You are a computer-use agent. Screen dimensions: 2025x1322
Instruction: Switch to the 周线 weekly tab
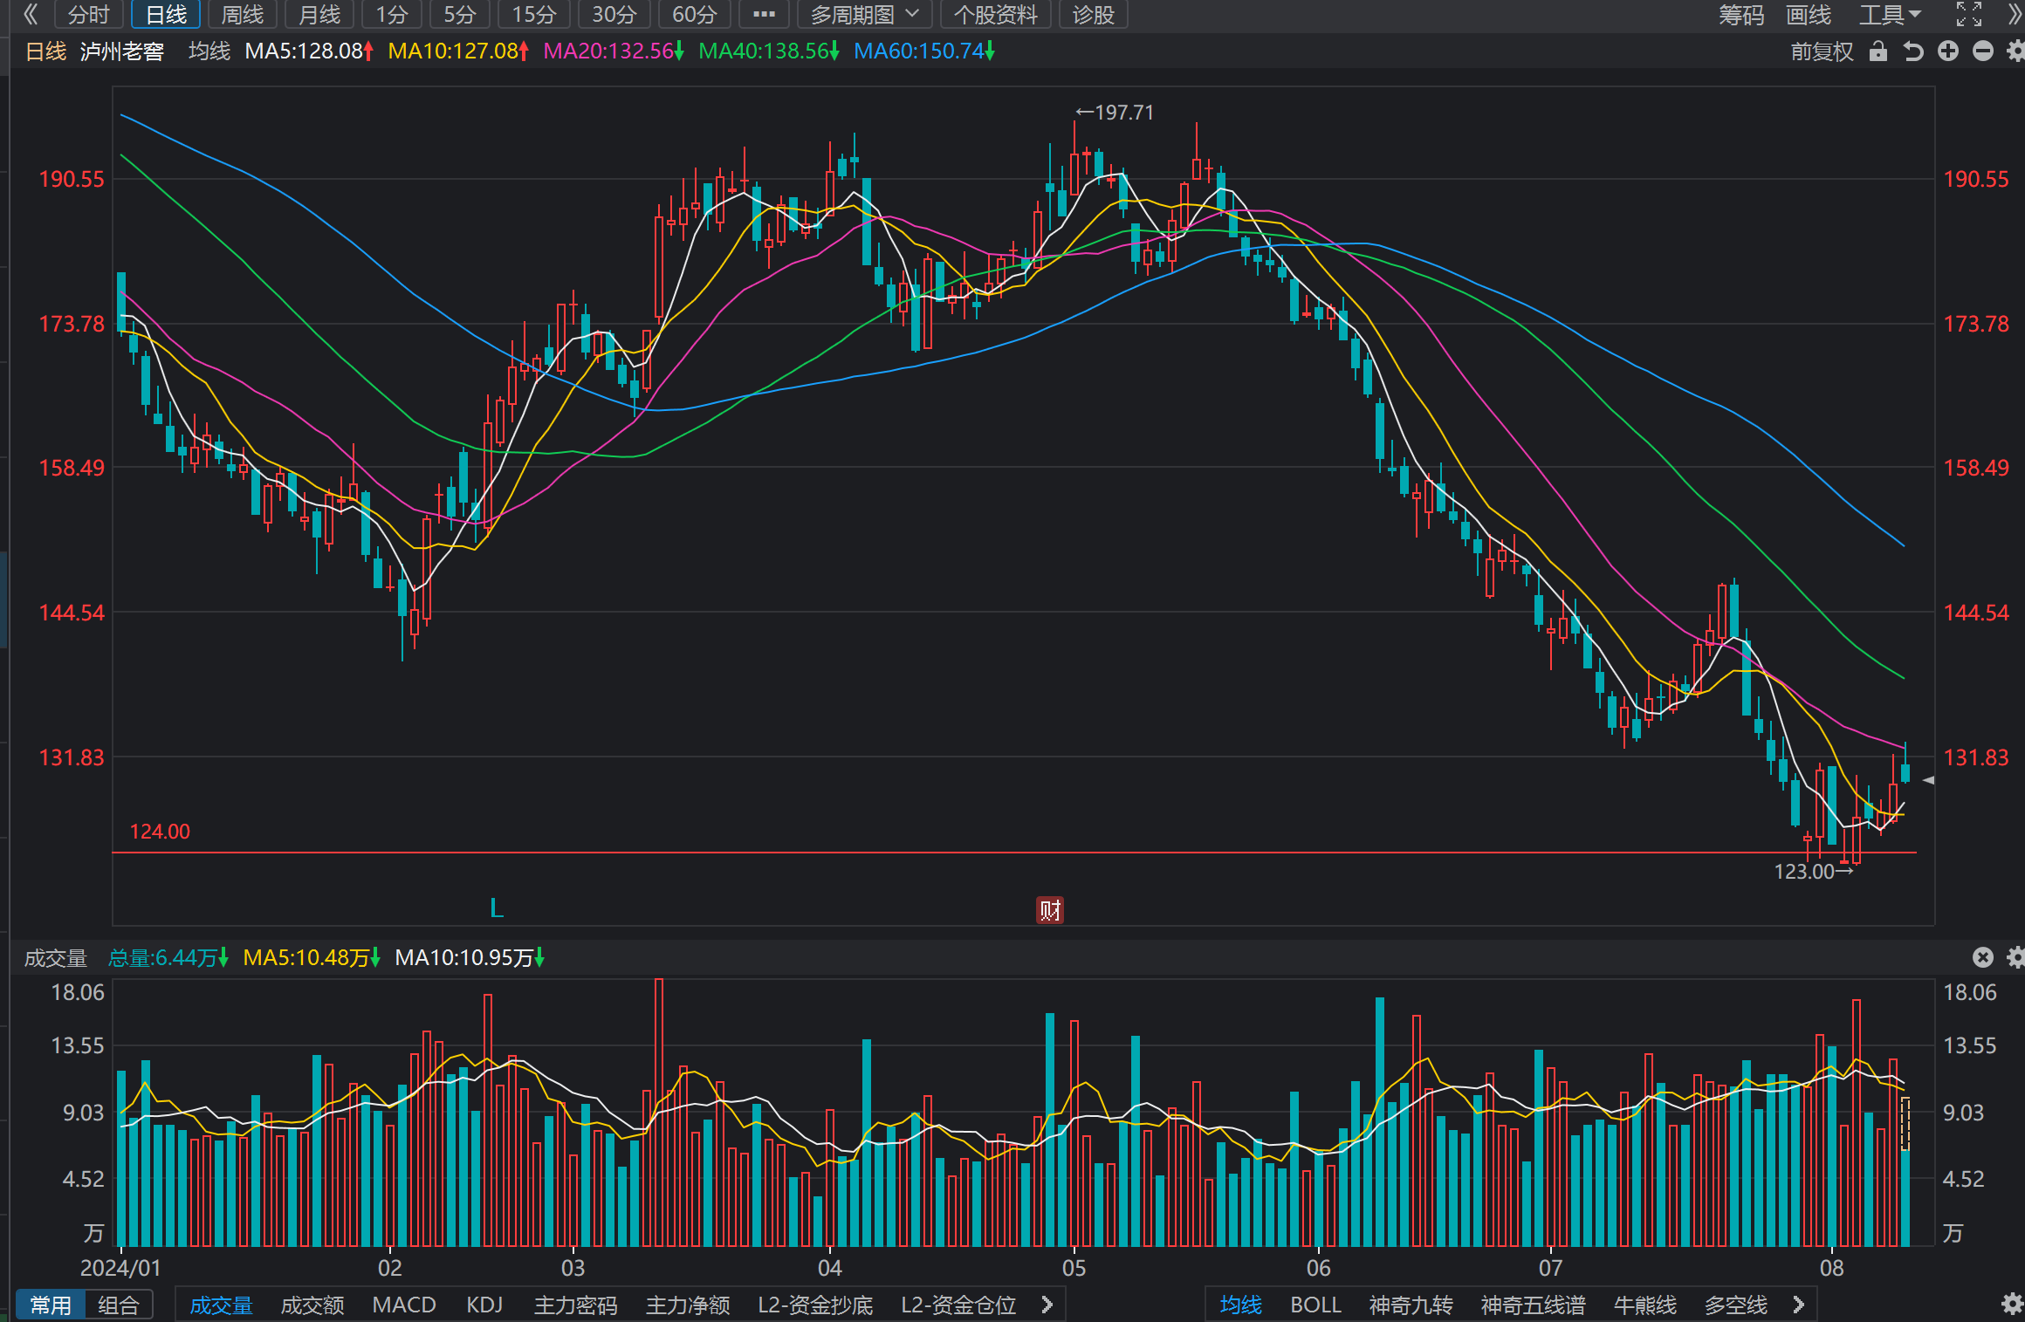(x=243, y=15)
